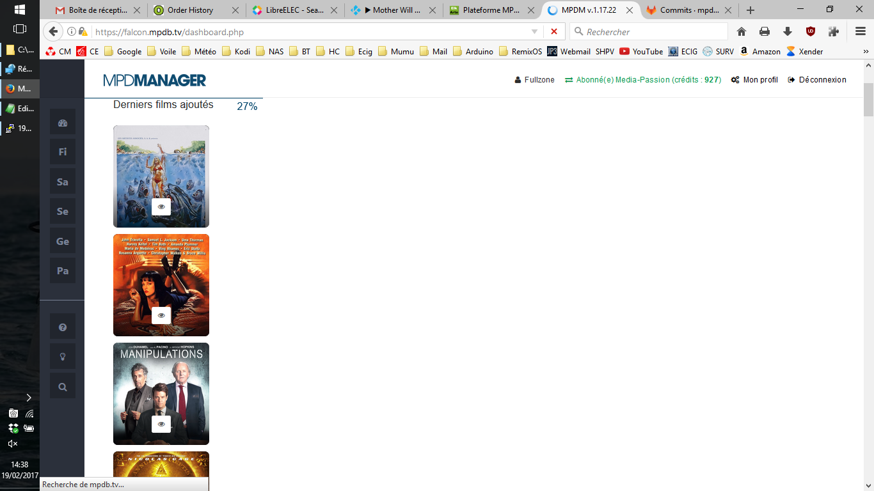Click the MPDManager logo
This screenshot has width=874, height=491.
[155, 80]
